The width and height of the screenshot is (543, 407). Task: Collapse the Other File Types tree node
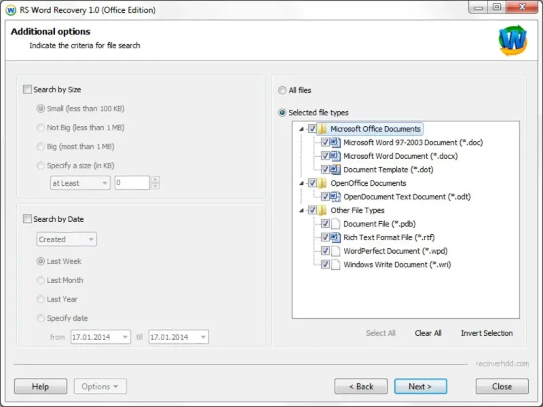(301, 210)
